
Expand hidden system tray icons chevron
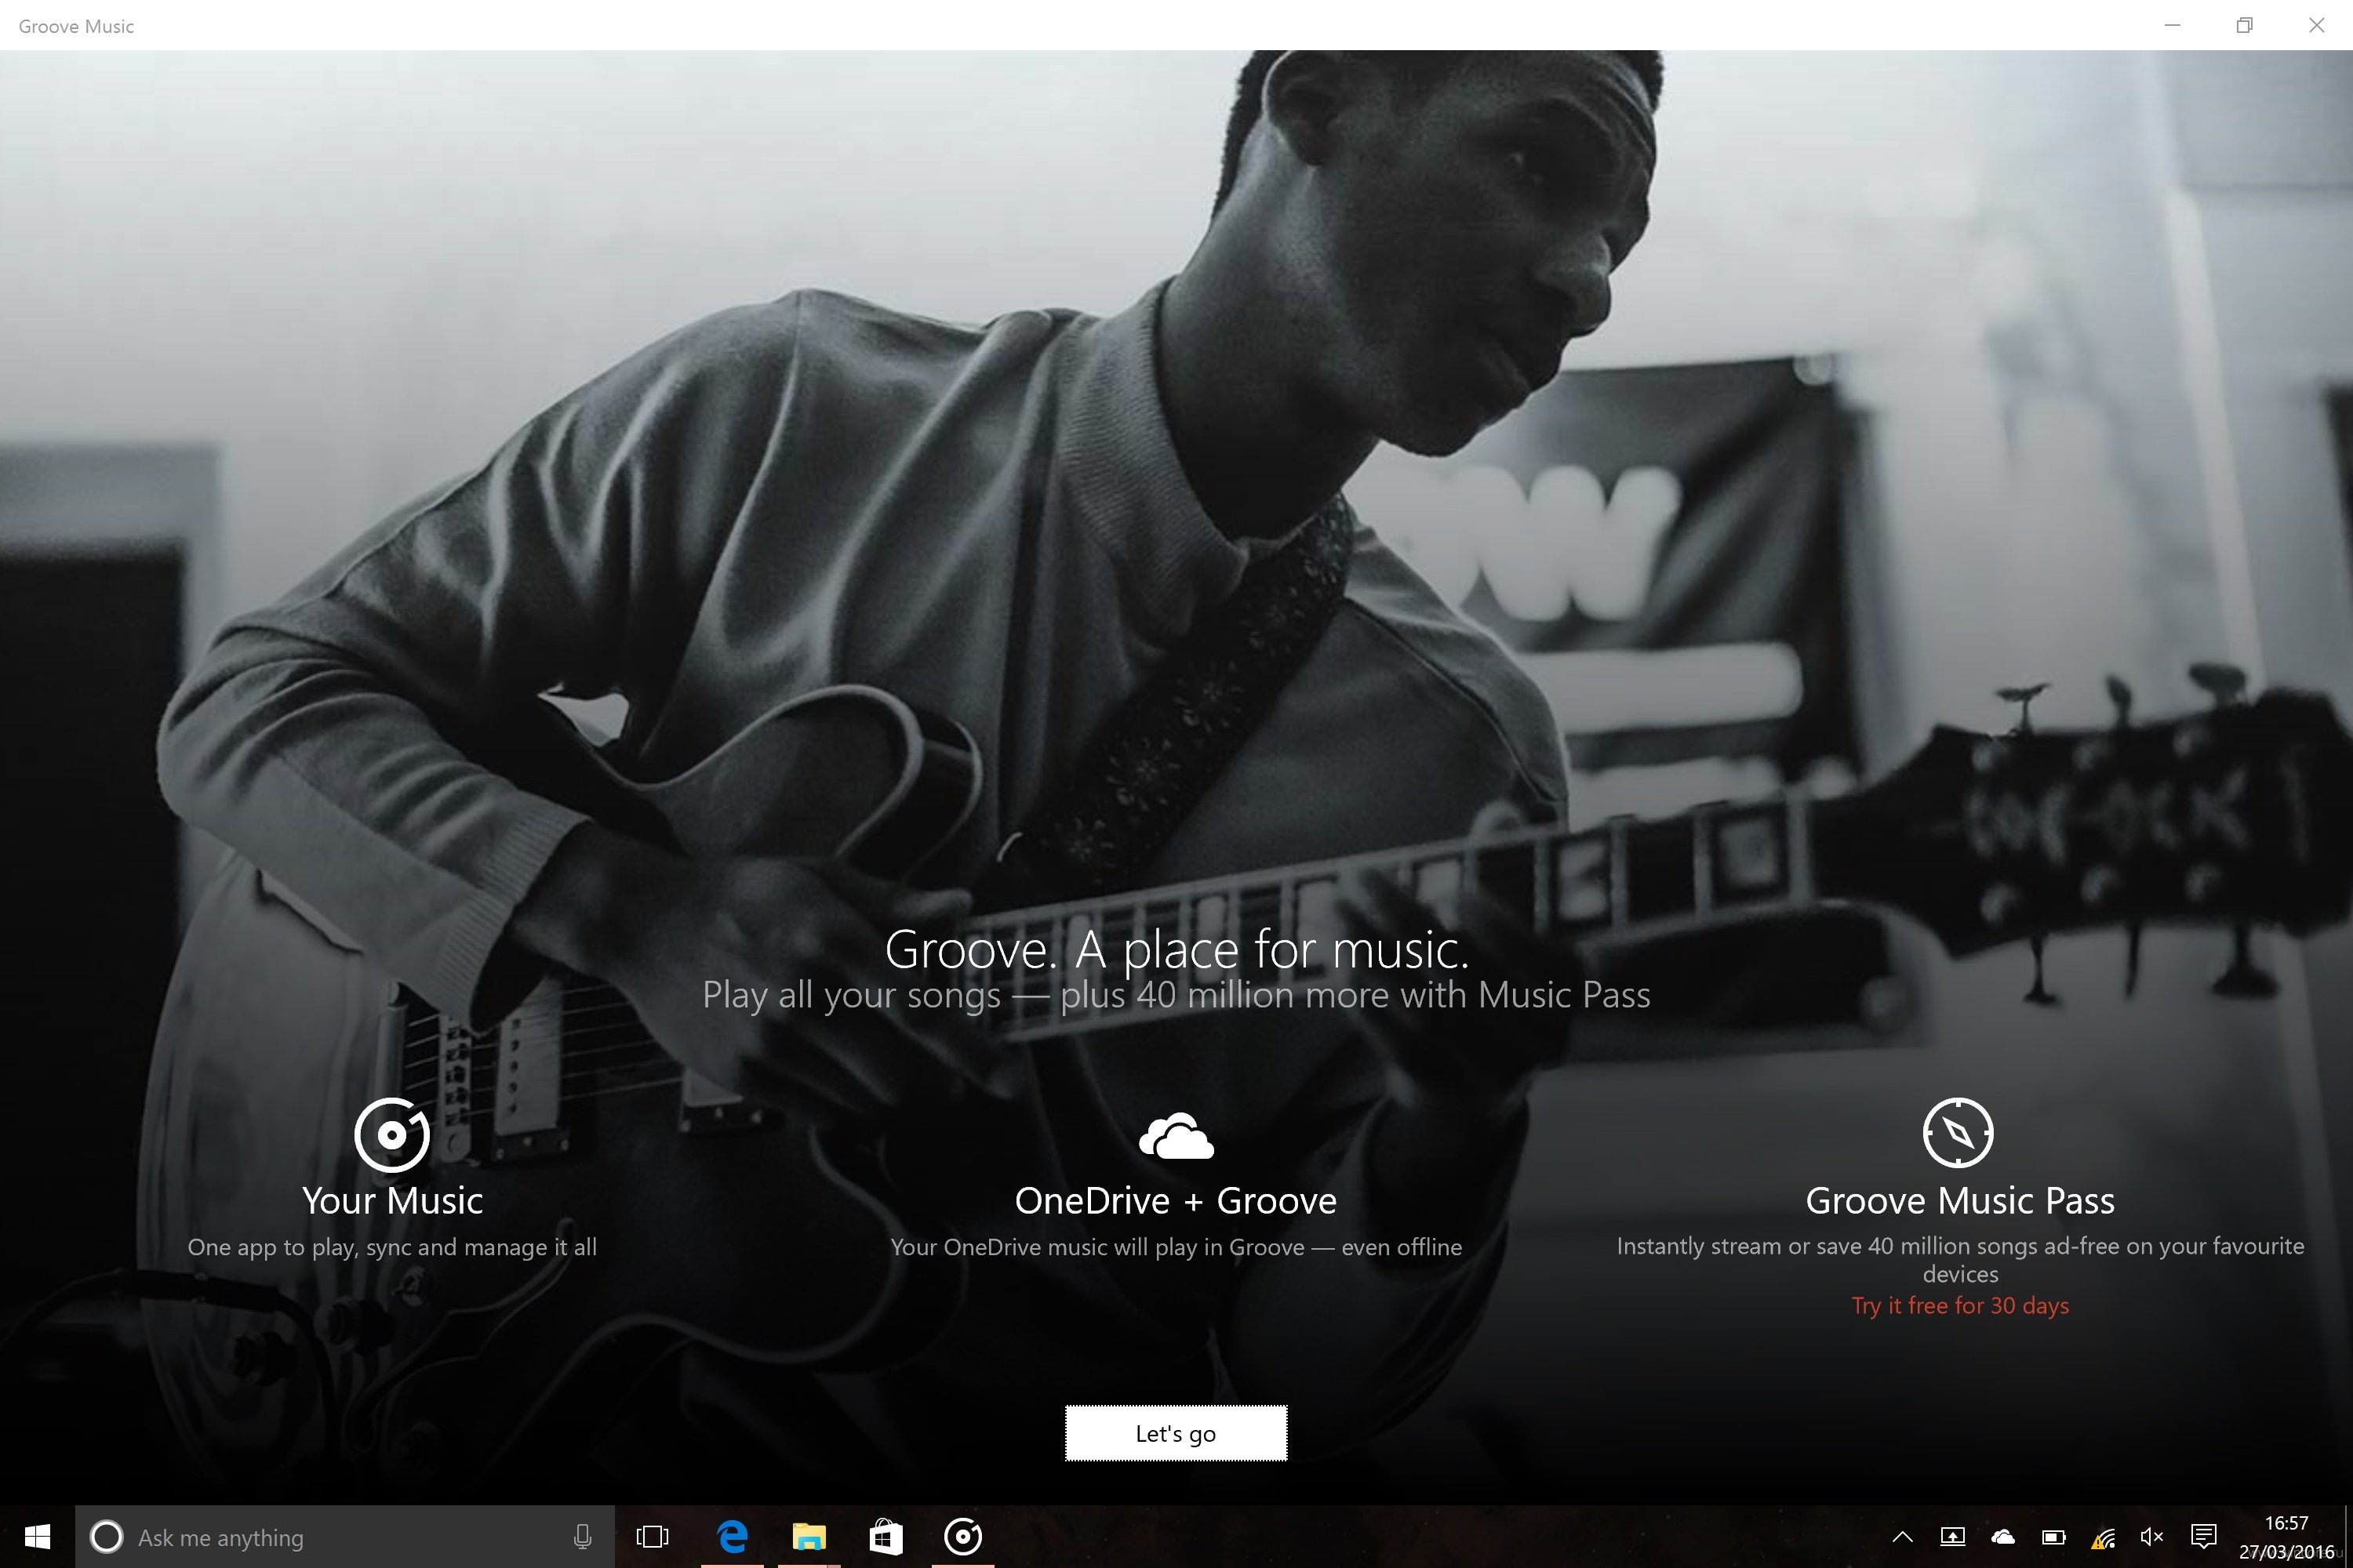point(1903,1537)
